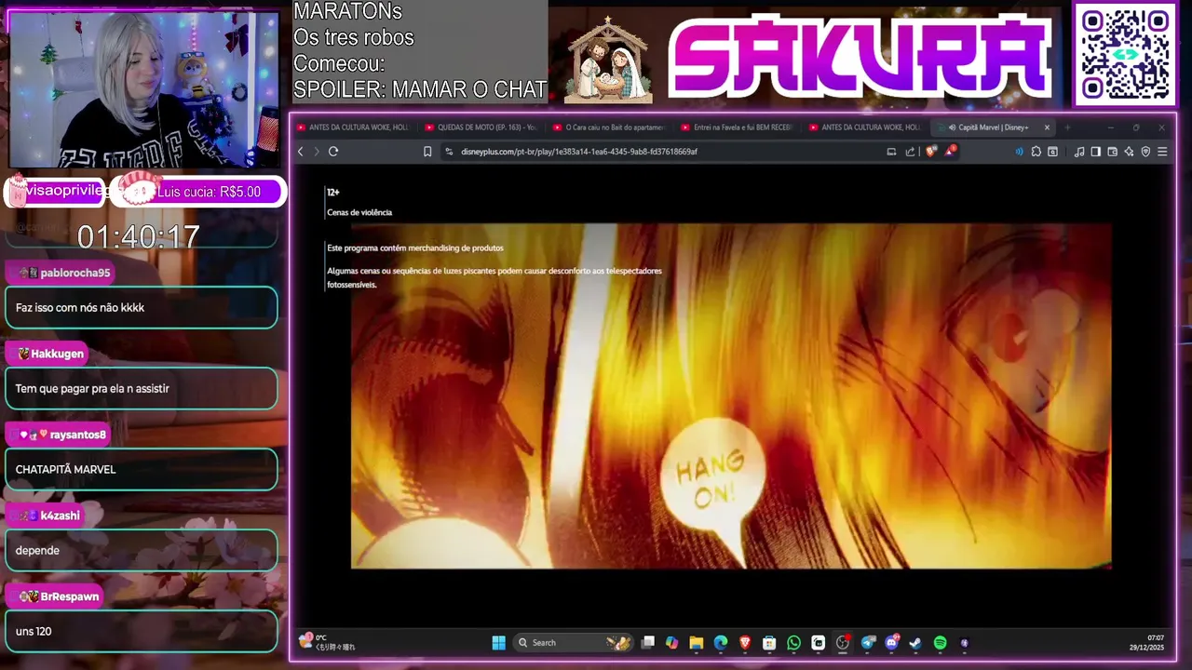The image size is (1192, 670).
Task: Click the Disney+ video playback area
Action: tap(731, 395)
